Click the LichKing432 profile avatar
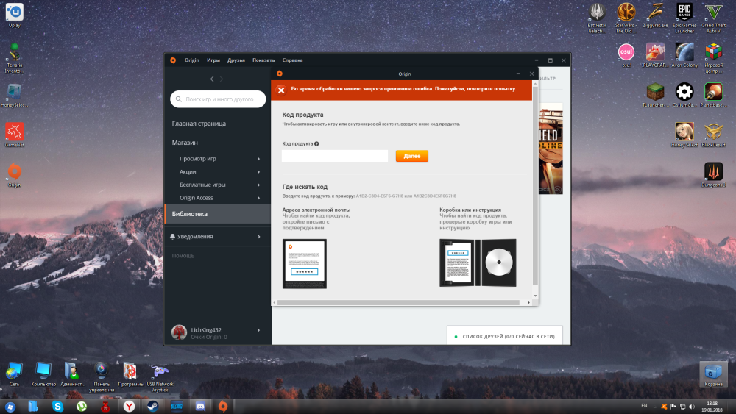 click(x=179, y=332)
